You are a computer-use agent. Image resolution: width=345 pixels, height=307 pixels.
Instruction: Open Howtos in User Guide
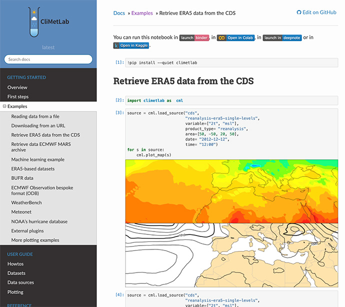coord(15,264)
